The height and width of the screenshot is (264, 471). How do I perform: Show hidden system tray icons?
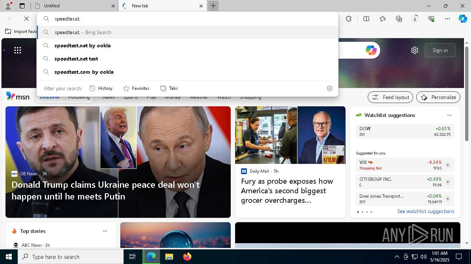397,257
